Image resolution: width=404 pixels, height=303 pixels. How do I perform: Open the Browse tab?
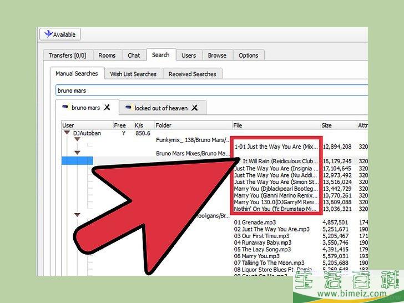point(217,55)
